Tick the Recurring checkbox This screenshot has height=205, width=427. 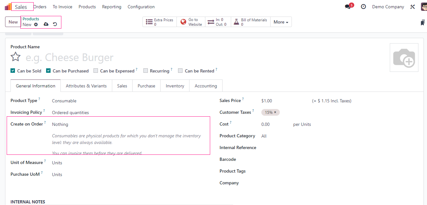(x=146, y=71)
